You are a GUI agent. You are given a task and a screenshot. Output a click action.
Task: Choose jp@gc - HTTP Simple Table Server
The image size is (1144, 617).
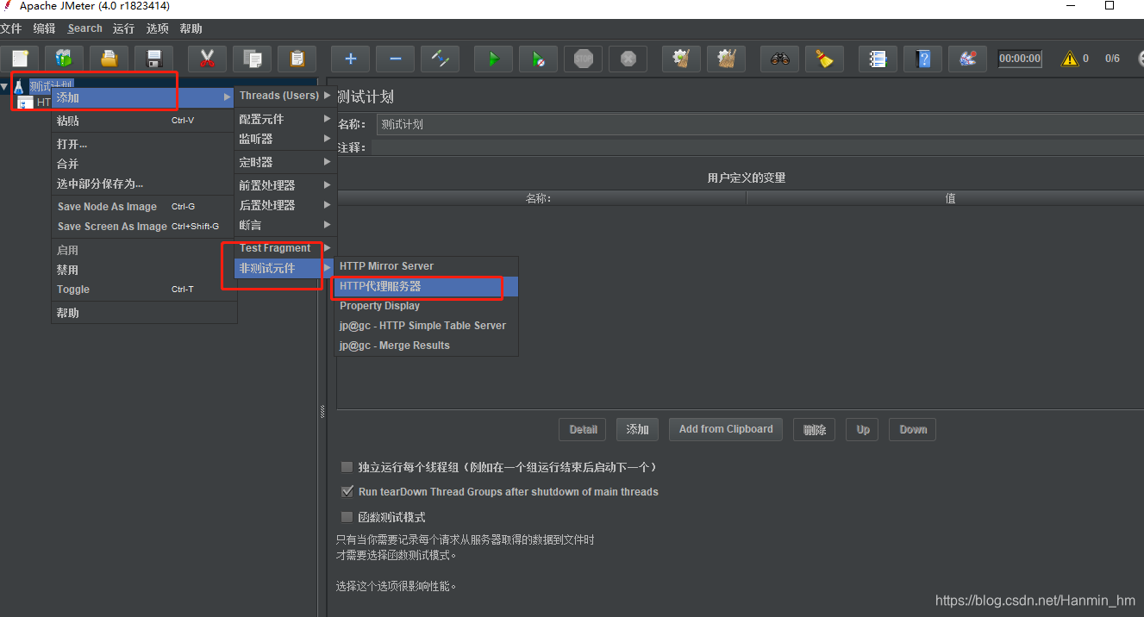tap(426, 326)
